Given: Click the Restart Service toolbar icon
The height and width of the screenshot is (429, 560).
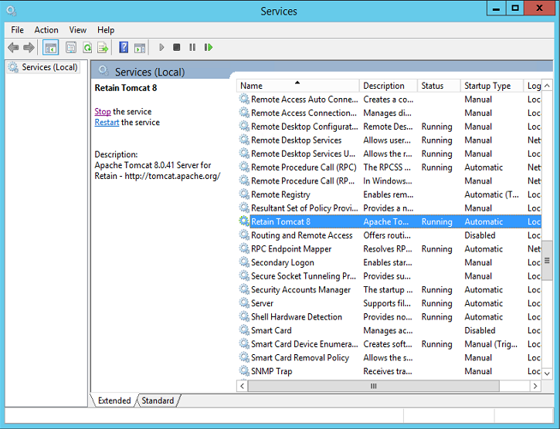Looking at the screenshot, I should pyautogui.click(x=209, y=48).
